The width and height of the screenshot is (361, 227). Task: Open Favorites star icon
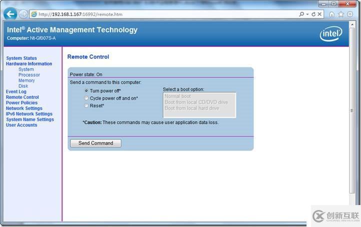pyautogui.click(x=340, y=14)
